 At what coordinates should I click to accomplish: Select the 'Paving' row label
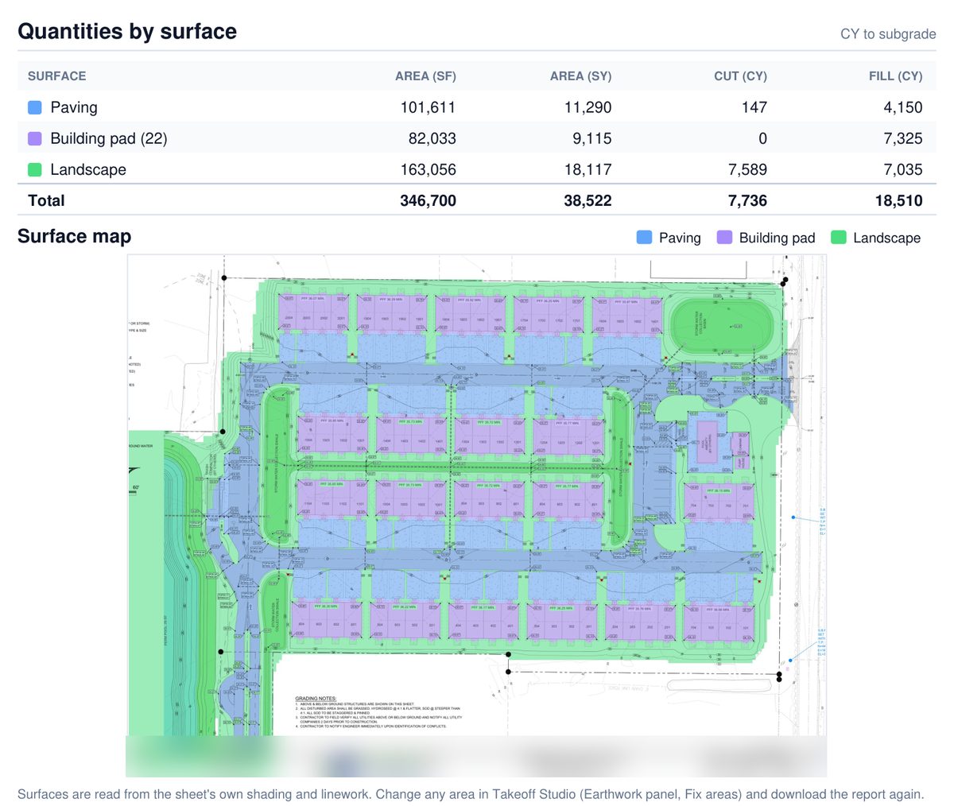(x=74, y=107)
